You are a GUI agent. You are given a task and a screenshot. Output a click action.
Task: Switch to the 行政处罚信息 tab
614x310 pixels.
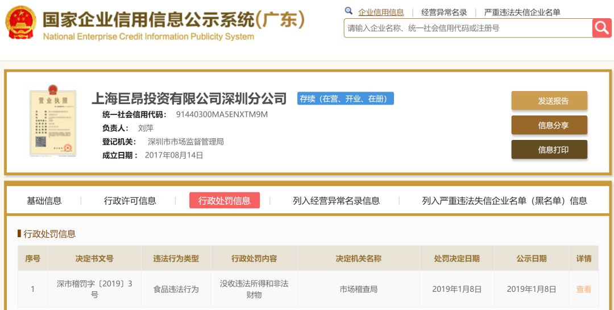[225, 200]
